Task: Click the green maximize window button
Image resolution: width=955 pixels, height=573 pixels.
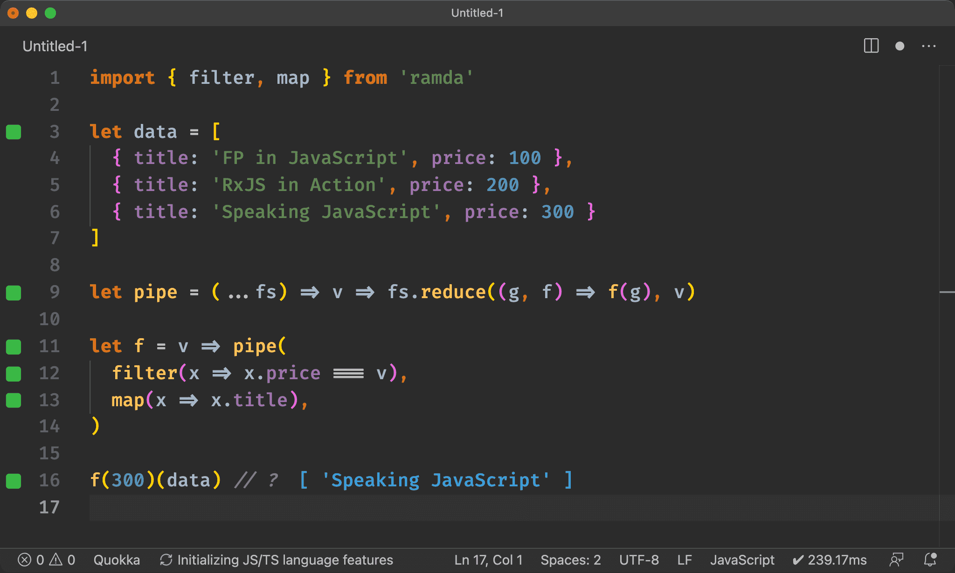Action: tap(50, 13)
